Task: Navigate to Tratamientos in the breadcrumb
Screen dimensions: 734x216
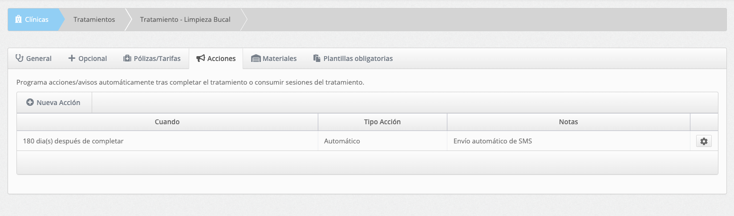Action: [x=94, y=20]
